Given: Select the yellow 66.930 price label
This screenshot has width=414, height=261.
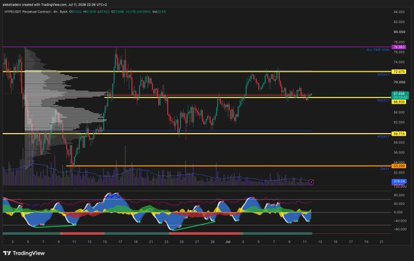Looking at the screenshot, I should click(398, 102).
